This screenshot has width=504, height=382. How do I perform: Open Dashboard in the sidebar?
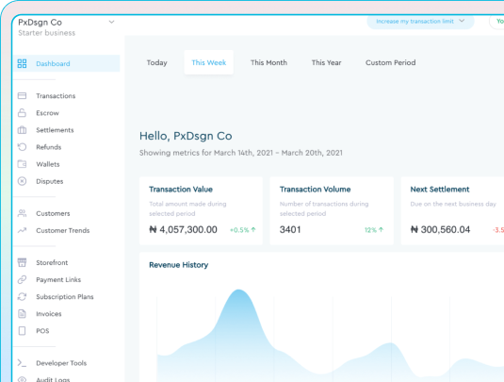click(x=66, y=63)
